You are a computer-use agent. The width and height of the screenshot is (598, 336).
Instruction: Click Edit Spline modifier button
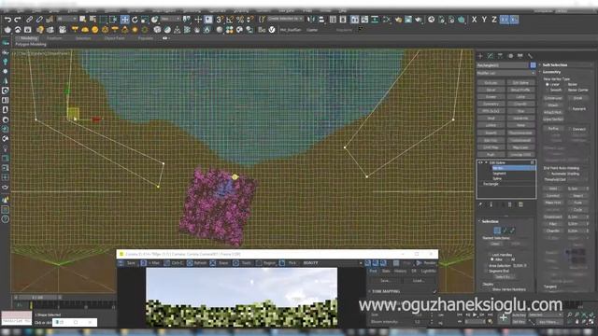pyautogui.click(x=520, y=83)
